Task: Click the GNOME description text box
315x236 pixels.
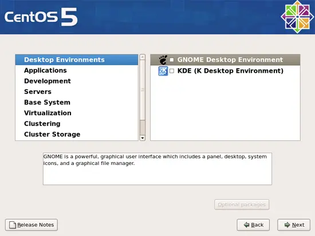Action: (x=157, y=169)
